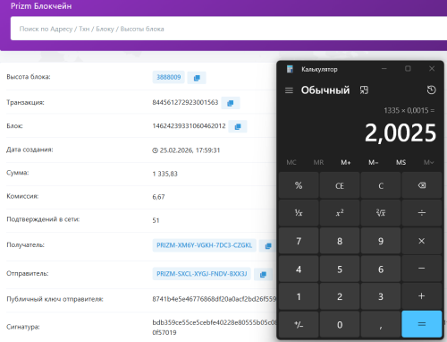Click the disabled MR memory recall button

pyautogui.click(x=318, y=162)
